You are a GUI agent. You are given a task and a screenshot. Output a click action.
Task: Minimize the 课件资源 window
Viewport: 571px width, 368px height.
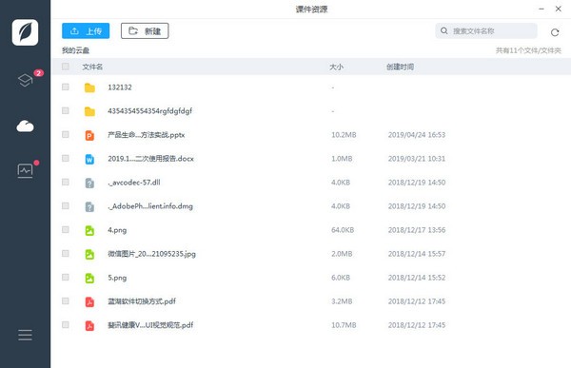click(541, 9)
